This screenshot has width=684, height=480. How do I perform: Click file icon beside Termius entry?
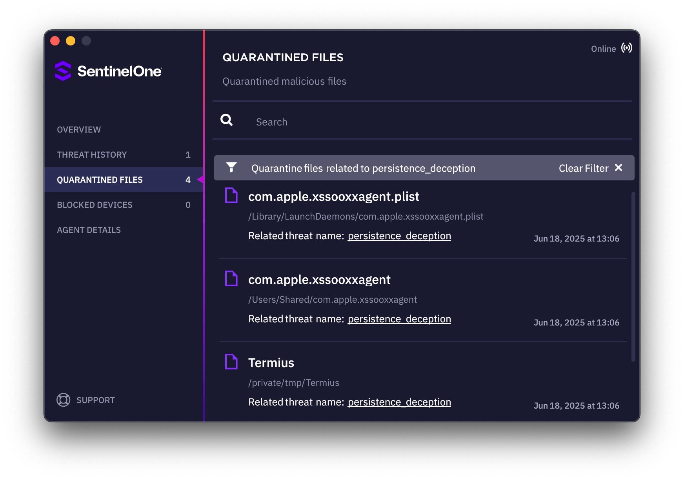point(231,362)
